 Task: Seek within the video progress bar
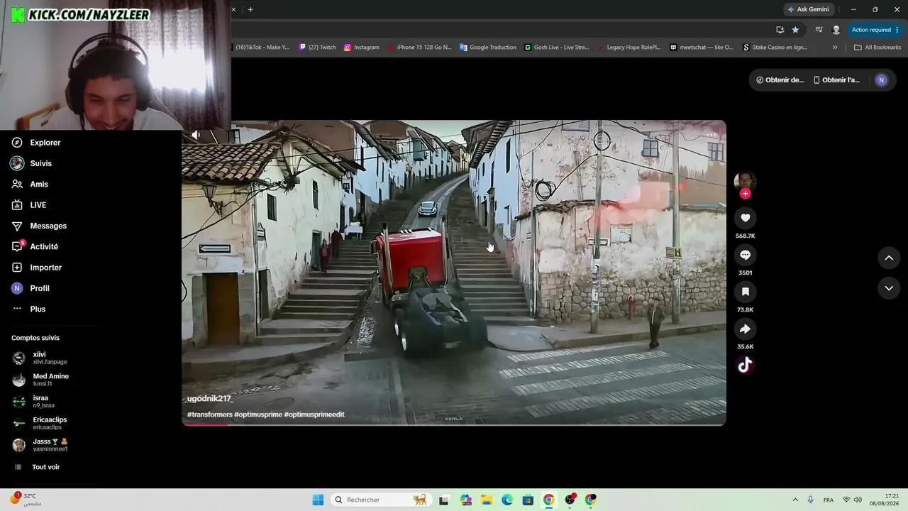[x=454, y=424]
